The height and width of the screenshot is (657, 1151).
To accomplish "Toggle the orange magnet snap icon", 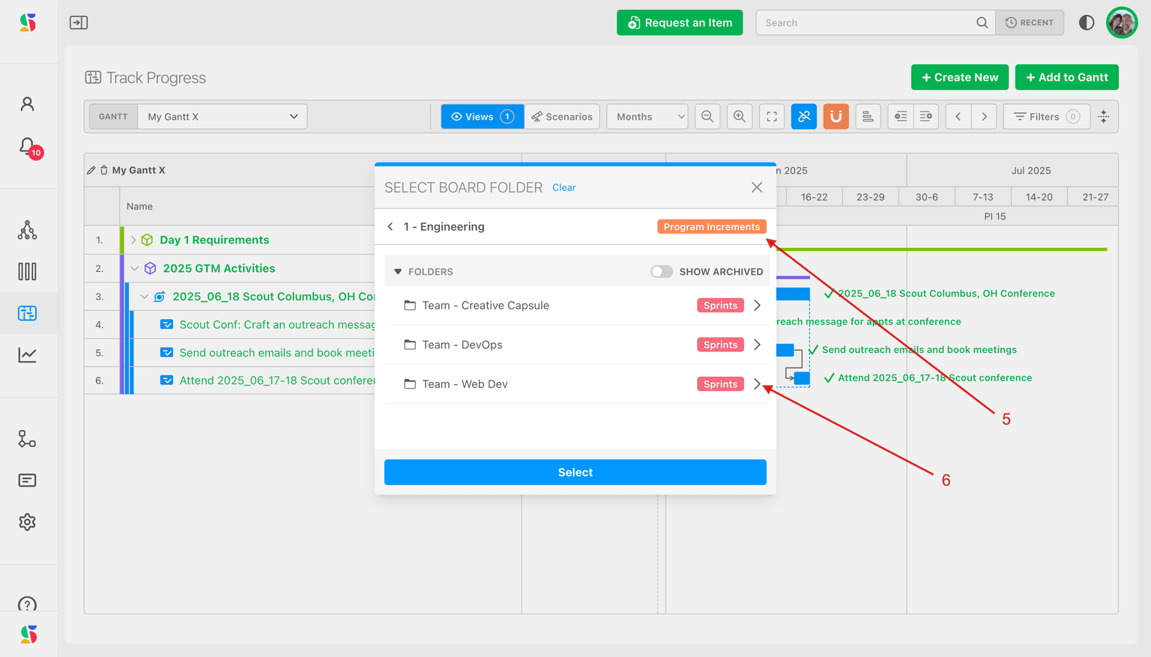I will [x=836, y=117].
